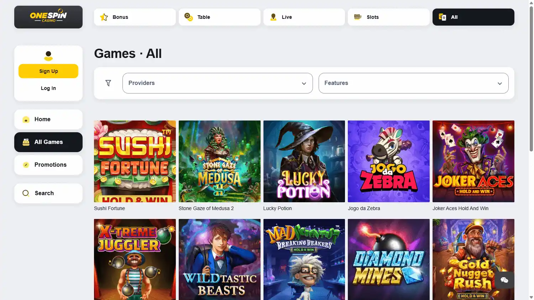Click the page vertical scrollbar thumb
This screenshot has height=300, width=534.
[x=531, y=78]
